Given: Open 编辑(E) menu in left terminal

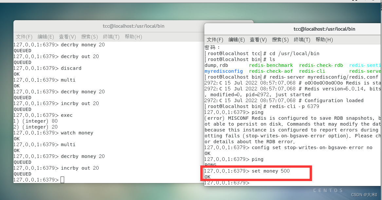Looking at the screenshot, I should (45, 37).
